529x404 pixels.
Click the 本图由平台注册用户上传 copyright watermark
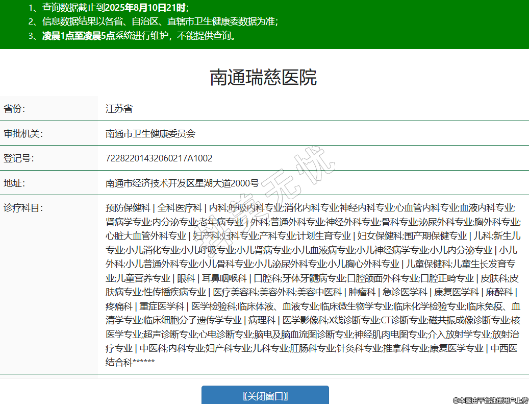pos(490,400)
